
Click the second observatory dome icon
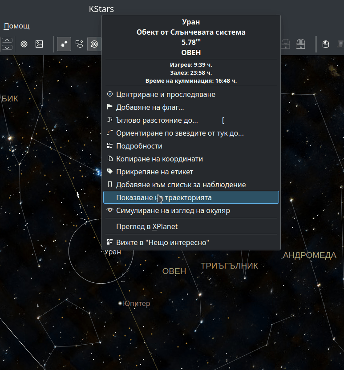click(x=301, y=44)
